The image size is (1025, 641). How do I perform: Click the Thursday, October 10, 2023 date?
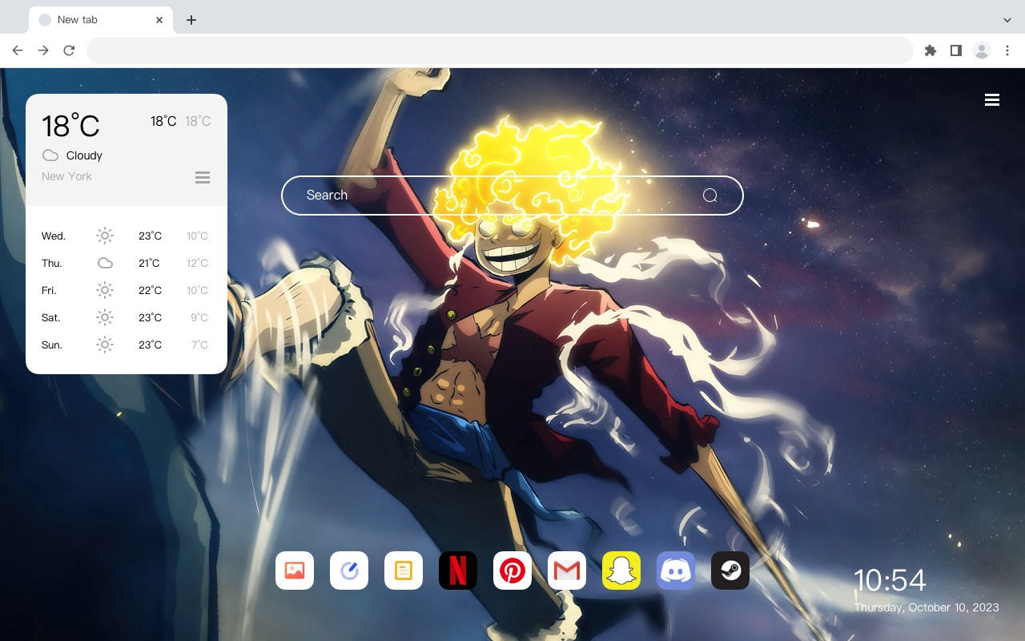927,607
